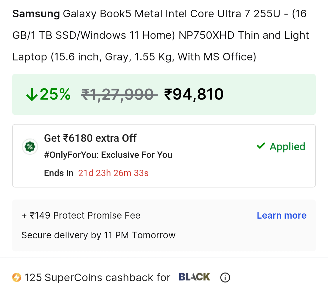328x283 pixels.
Task: Tap Secure delivery by 11 PM Tomorrow
Action: [x=98, y=235]
